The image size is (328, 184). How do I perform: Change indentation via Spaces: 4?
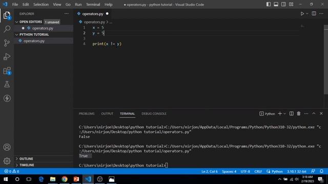[229, 171]
